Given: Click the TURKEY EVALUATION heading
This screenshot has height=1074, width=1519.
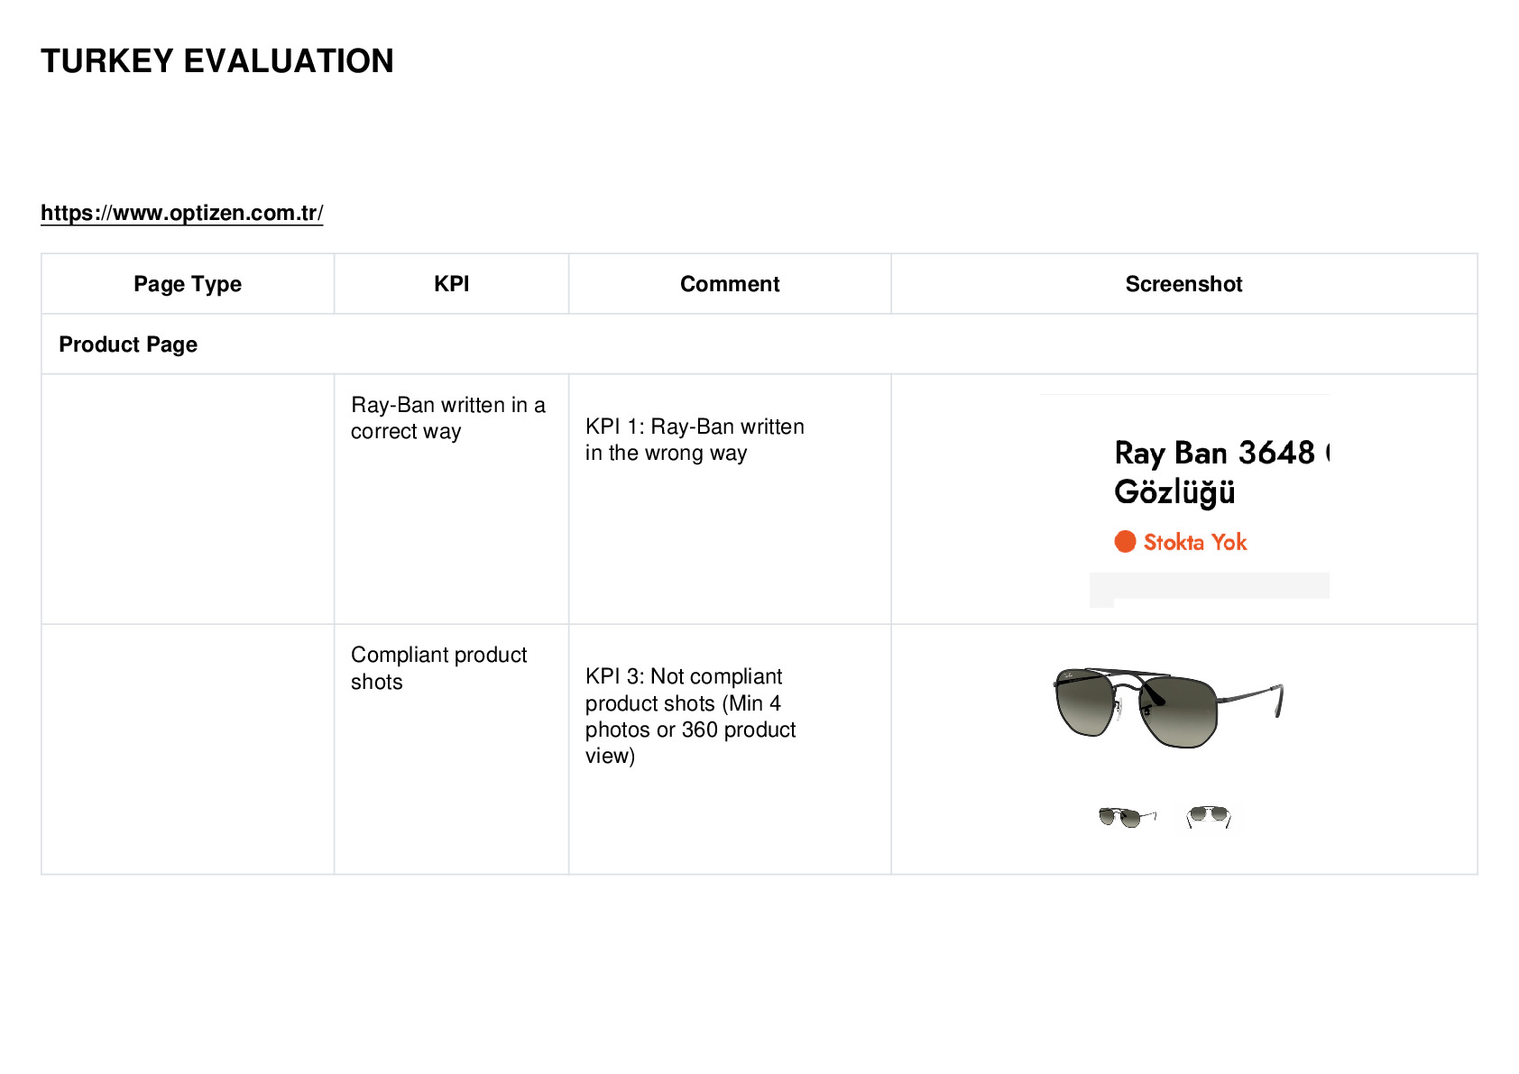Looking at the screenshot, I should point(217,61).
